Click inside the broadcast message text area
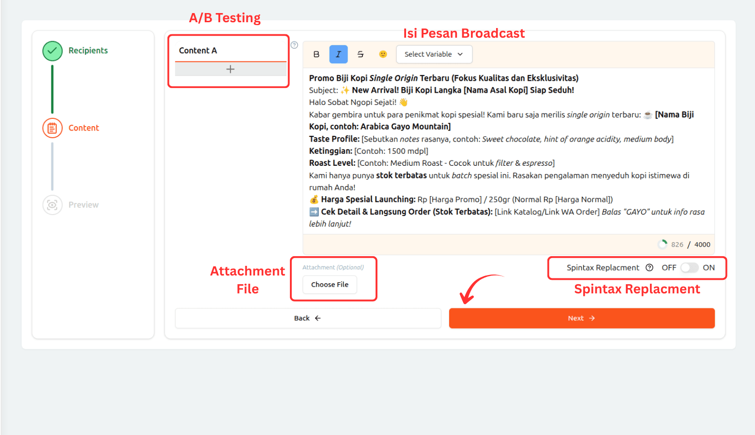Image resolution: width=755 pixels, height=435 pixels. 508,151
